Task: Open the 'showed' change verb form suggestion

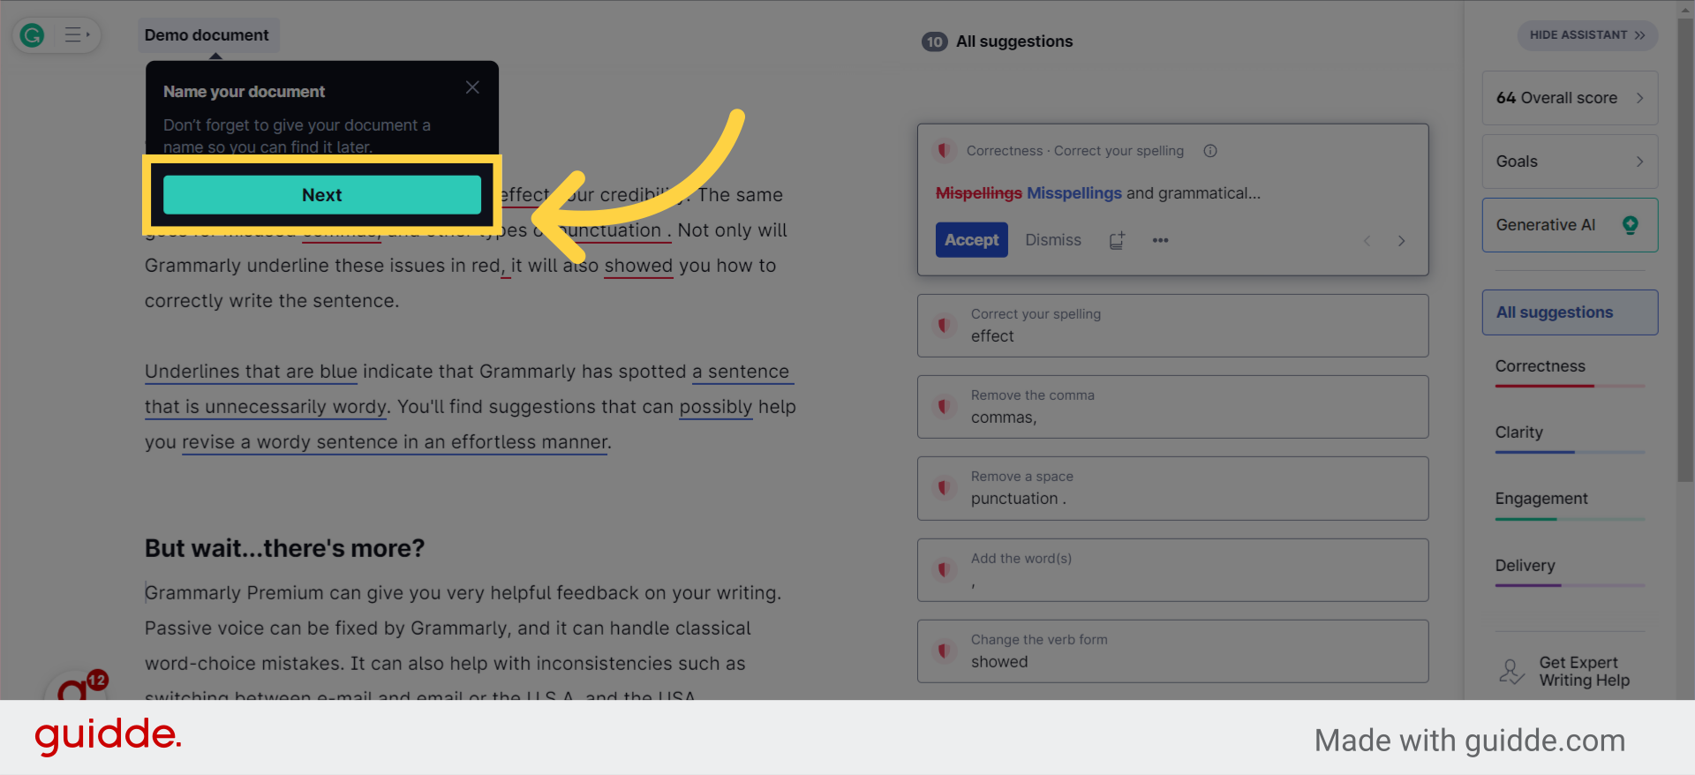Action: pyautogui.click(x=1172, y=651)
